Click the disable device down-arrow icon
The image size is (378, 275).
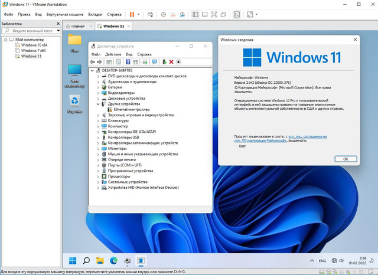pyautogui.click(x=178, y=62)
